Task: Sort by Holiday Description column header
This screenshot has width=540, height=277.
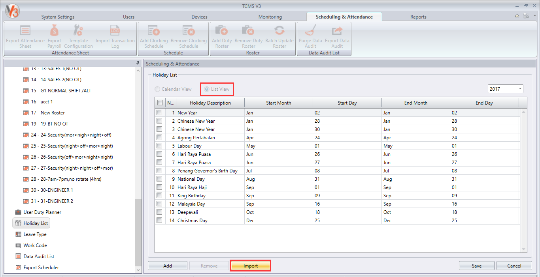Action: (x=210, y=103)
